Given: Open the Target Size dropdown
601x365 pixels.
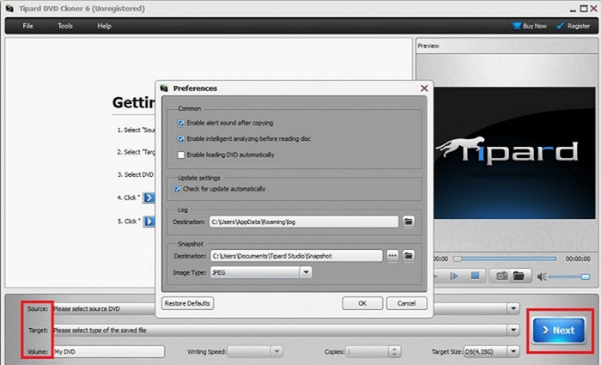Looking at the screenshot, I should coord(513,351).
